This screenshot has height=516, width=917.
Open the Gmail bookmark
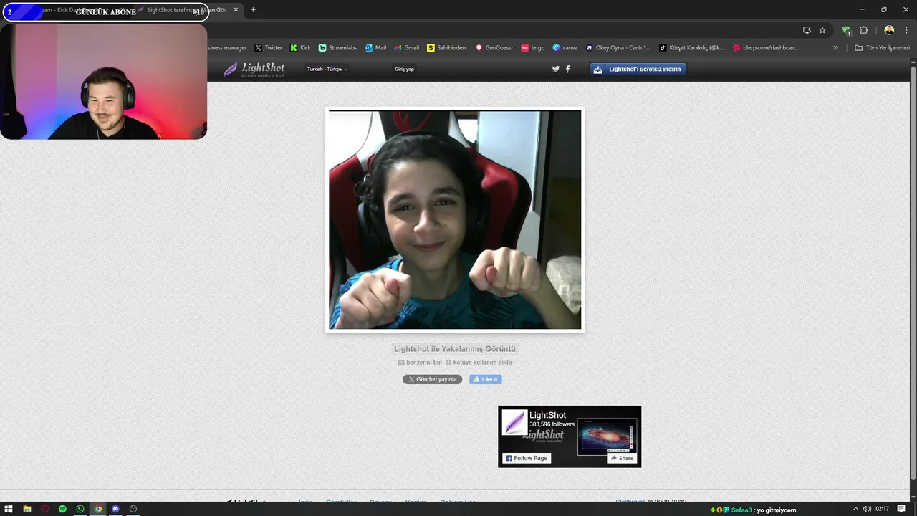coord(406,48)
